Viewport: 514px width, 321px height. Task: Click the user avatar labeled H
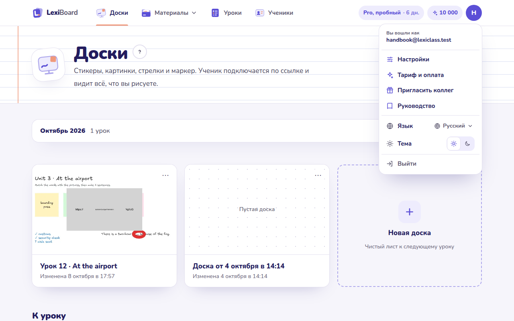[x=474, y=13]
